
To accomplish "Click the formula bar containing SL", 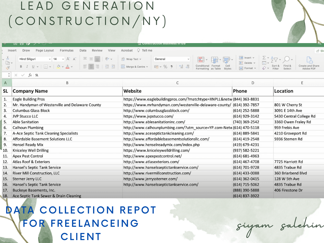I will click(x=179, y=75).
